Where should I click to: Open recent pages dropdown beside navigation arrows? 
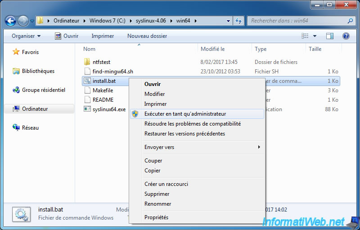(x=32, y=21)
